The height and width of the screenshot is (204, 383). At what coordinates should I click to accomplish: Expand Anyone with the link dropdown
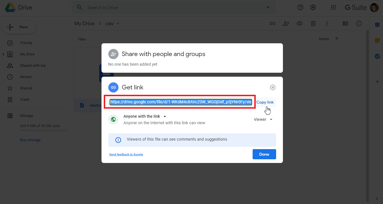click(x=165, y=116)
